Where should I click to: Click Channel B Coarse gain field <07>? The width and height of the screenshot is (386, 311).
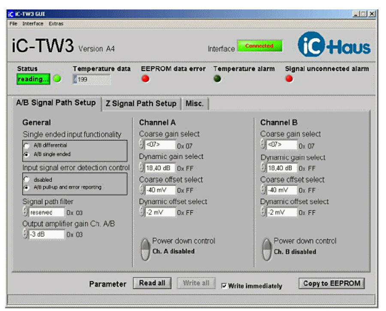[x=282, y=145]
